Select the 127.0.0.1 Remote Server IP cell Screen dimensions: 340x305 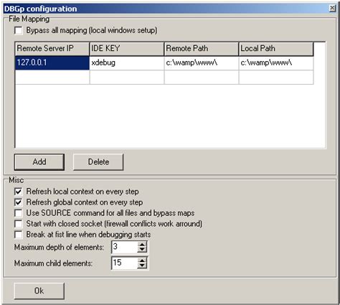pyautogui.click(x=52, y=63)
